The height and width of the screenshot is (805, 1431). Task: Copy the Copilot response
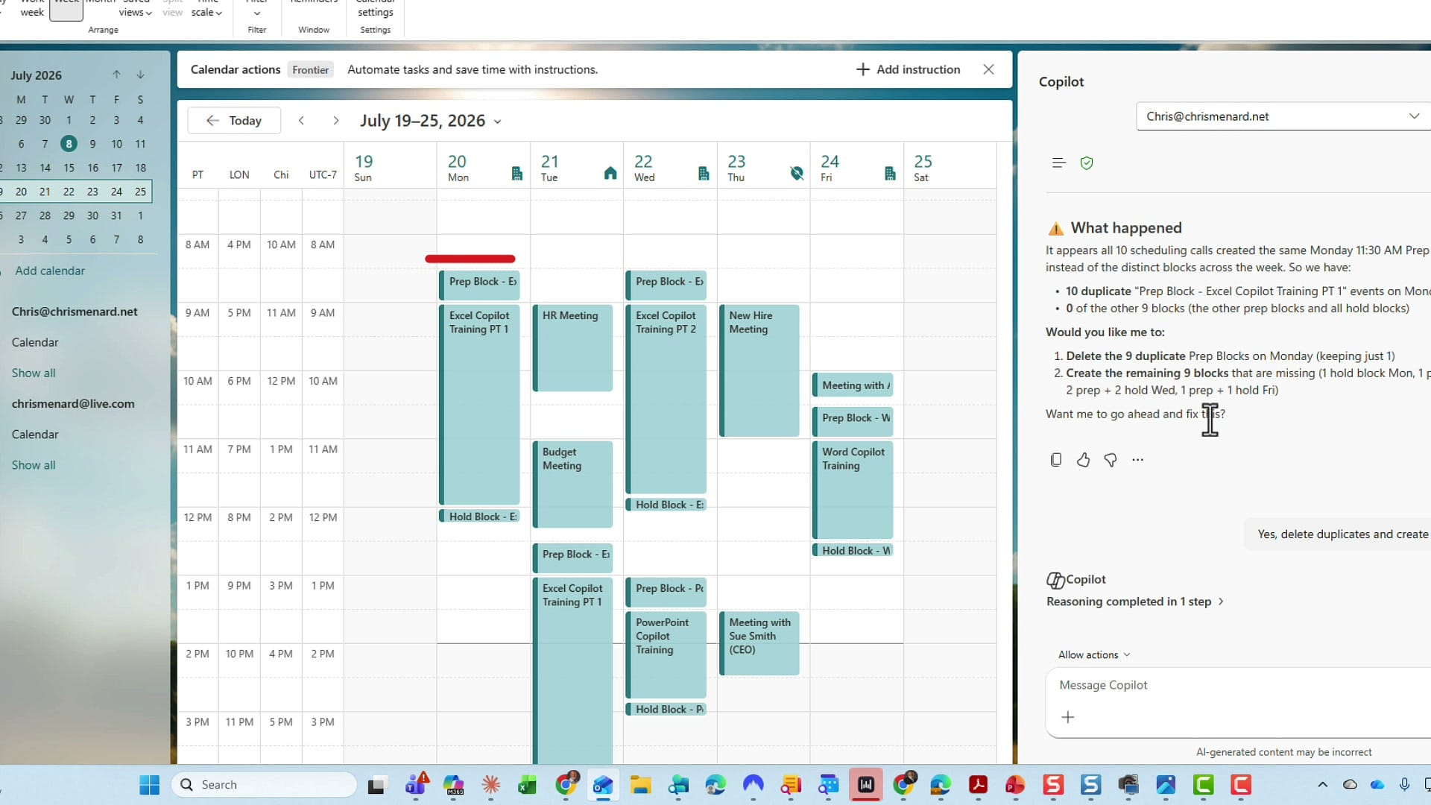[x=1055, y=460]
